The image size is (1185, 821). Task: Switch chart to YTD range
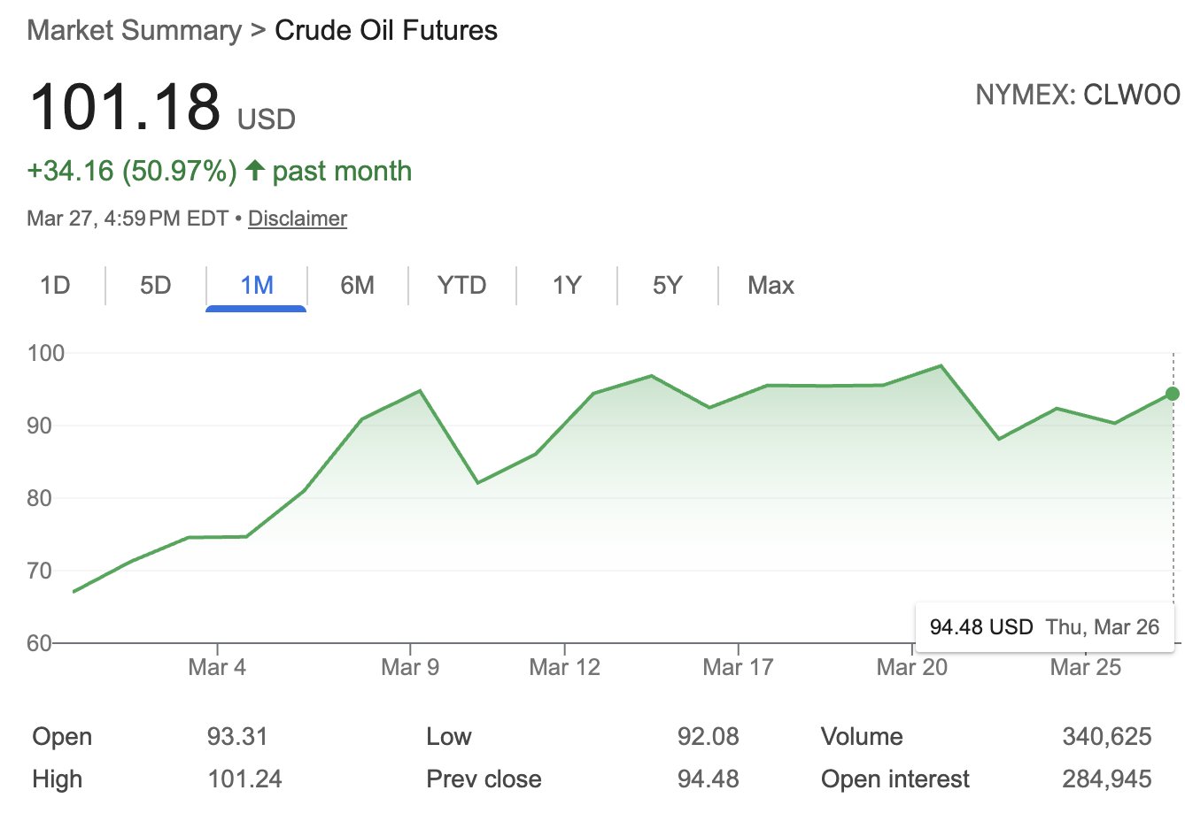pos(462,286)
